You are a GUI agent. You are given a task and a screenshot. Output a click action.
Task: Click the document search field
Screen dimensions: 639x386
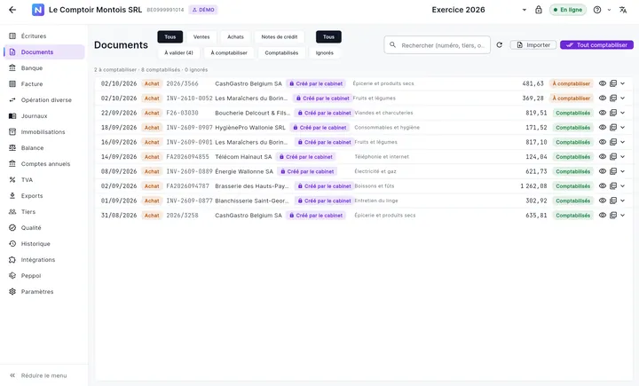pyautogui.click(x=438, y=45)
